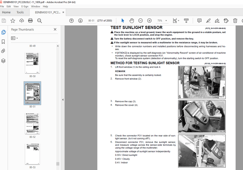Go to the previous page with up arrow
The width and height of the screenshot is (243, 170).
(x=71, y=21)
